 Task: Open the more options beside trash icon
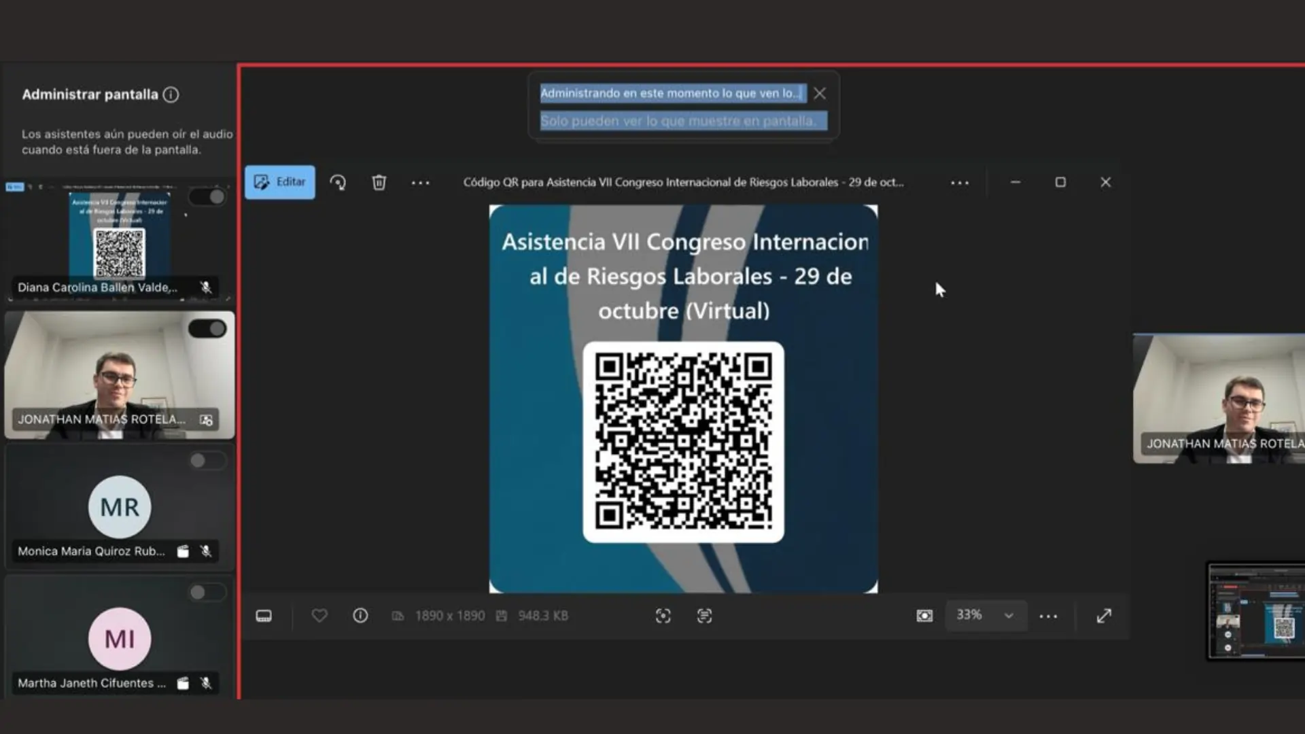[420, 182]
